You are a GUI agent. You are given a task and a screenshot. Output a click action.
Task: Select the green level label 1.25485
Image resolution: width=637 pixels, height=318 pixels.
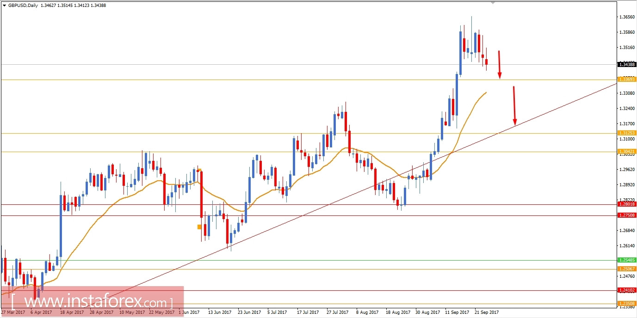click(x=627, y=260)
